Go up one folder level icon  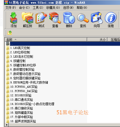(10, 33)
